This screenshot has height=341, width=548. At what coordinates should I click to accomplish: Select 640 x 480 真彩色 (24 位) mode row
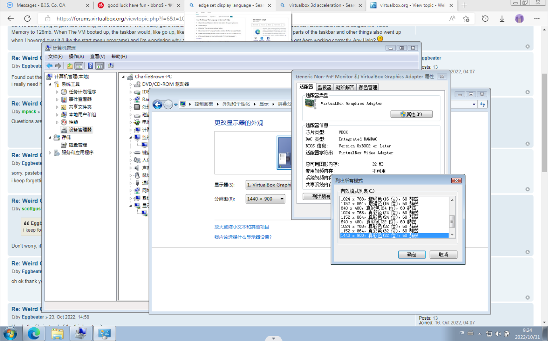pos(394,208)
